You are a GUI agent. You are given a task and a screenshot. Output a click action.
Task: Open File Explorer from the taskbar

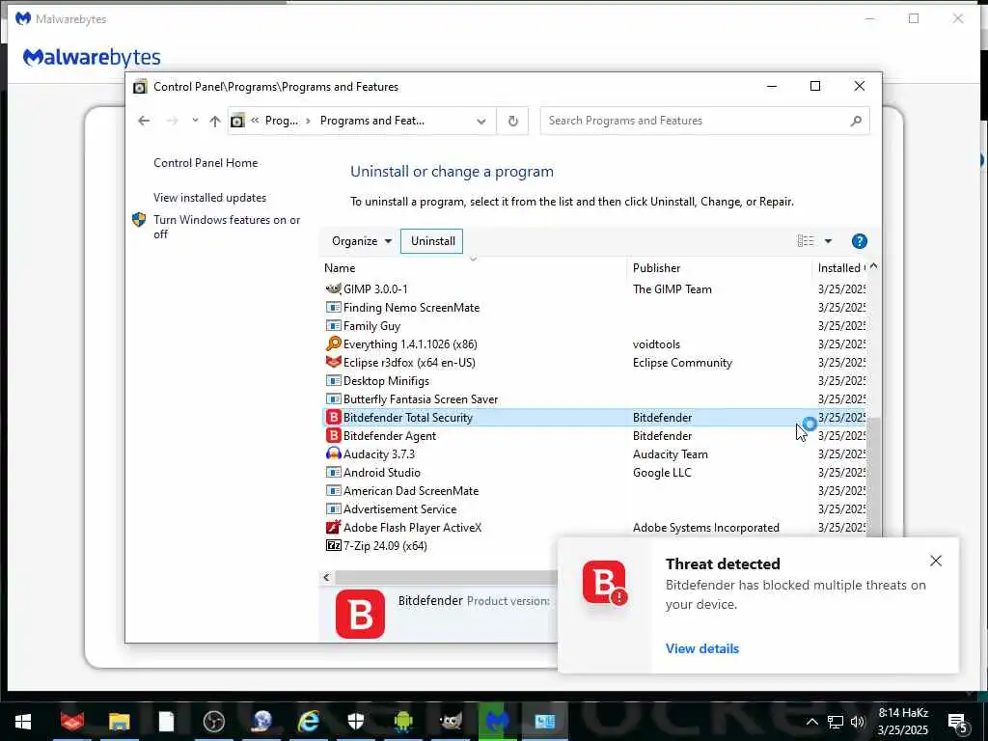(119, 721)
